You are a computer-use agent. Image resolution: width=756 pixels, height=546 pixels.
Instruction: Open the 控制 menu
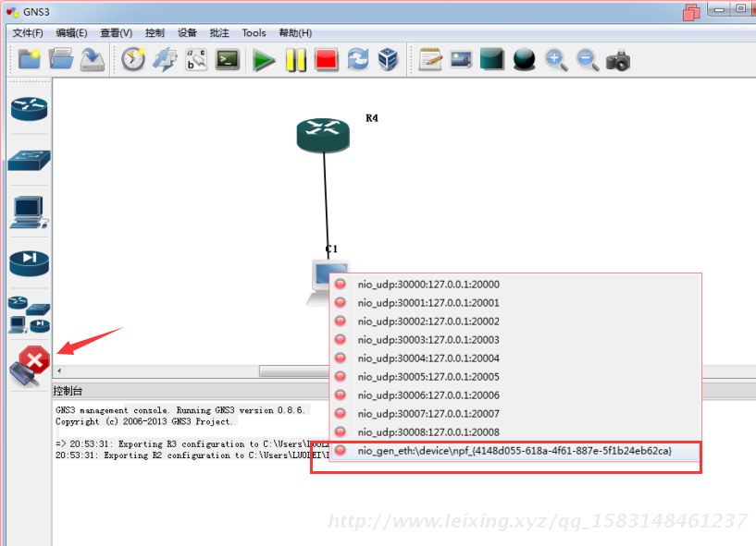click(x=155, y=32)
